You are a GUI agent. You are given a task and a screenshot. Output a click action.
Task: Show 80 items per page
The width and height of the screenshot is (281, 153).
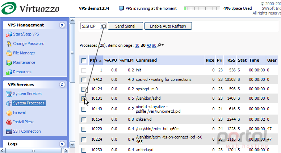click(x=154, y=46)
